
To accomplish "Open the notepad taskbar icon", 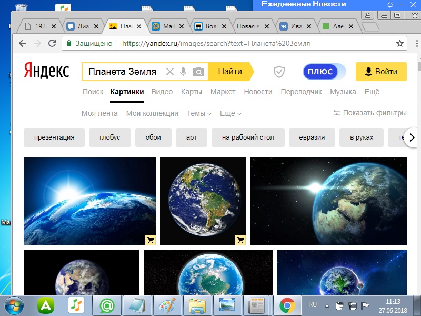I will coord(137,306).
